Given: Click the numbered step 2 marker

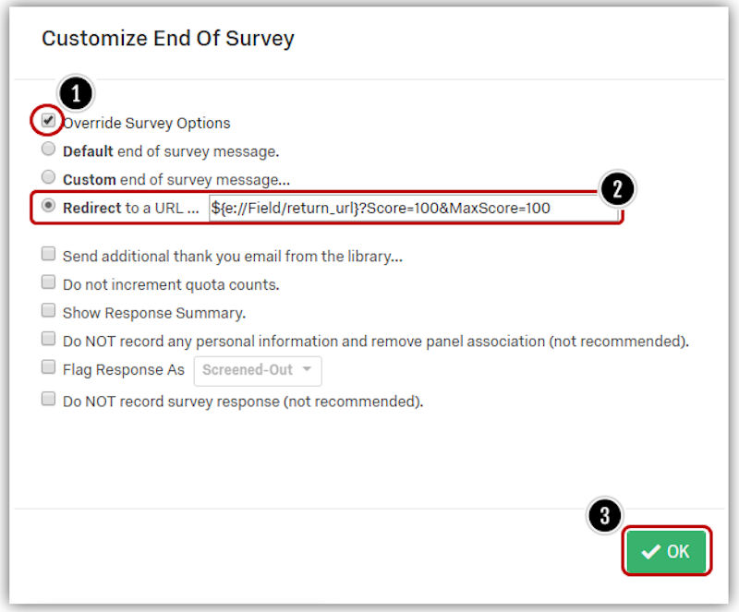Looking at the screenshot, I should (x=618, y=189).
